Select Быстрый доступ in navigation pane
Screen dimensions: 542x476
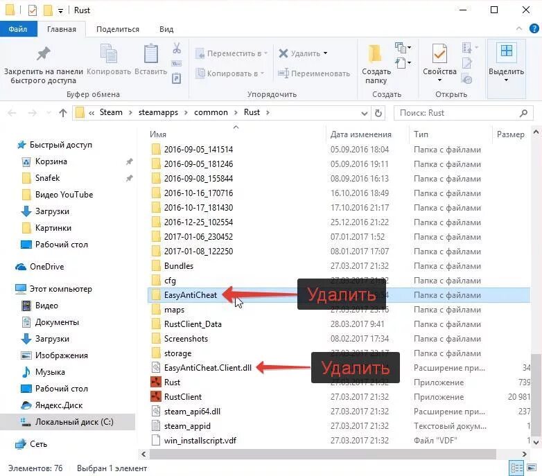pyautogui.click(x=61, y=145)
